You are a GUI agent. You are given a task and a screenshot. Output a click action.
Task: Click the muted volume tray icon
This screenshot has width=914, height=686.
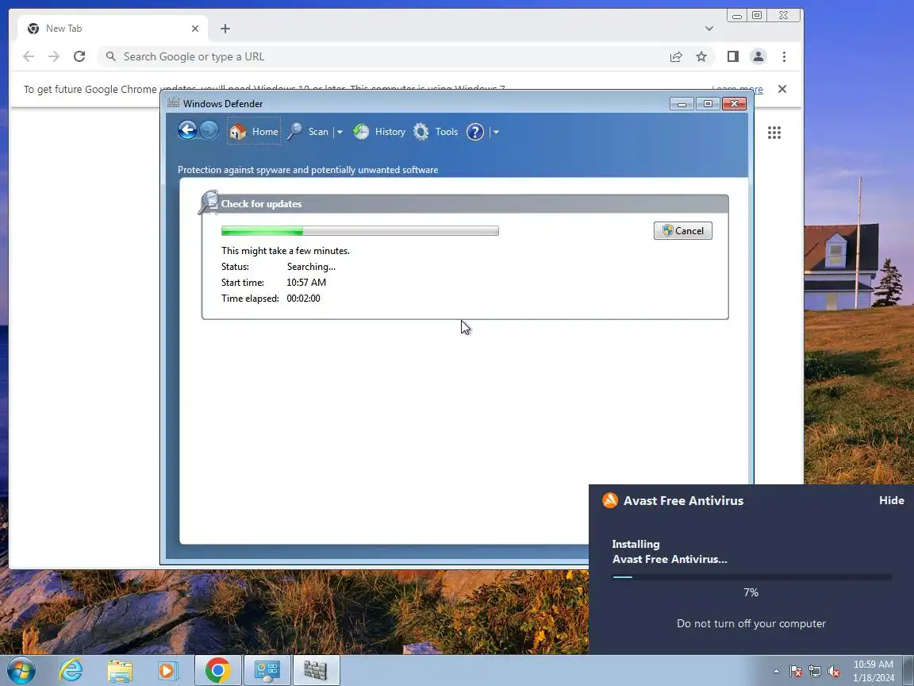click(x=834, y=672)
